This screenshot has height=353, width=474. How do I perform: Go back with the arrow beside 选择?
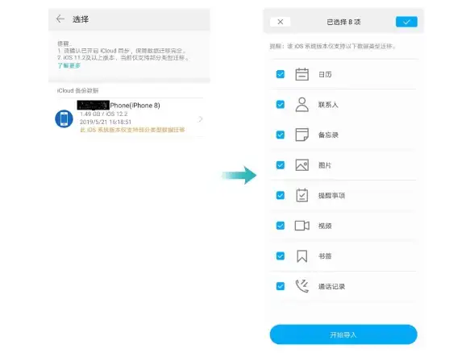(x=60, y=19)
